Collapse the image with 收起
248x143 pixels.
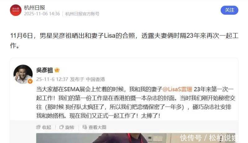coord(44,127)
